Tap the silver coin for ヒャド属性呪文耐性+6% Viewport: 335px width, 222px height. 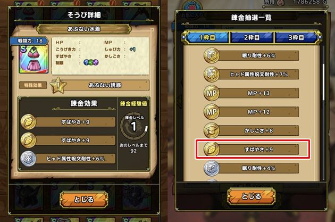click(28, 159)
